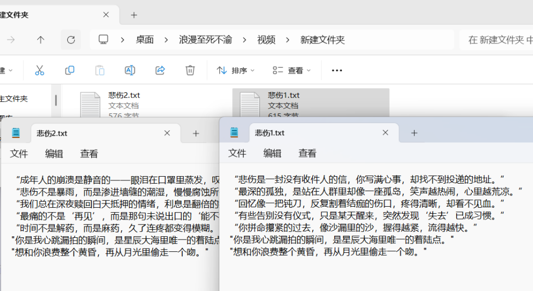Expand chevron after 浪漫至死不渝 in breadcrumb
This screenshot has width=533, height=291.
click(x=244, y=40)
